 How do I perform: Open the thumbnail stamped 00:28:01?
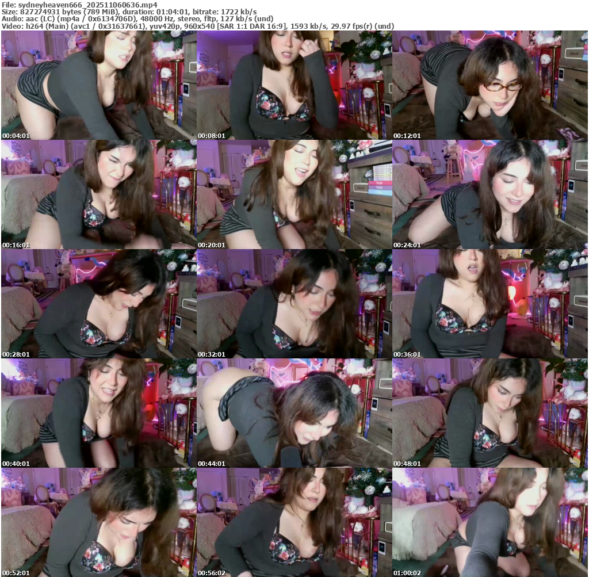(x=99, y=304)
